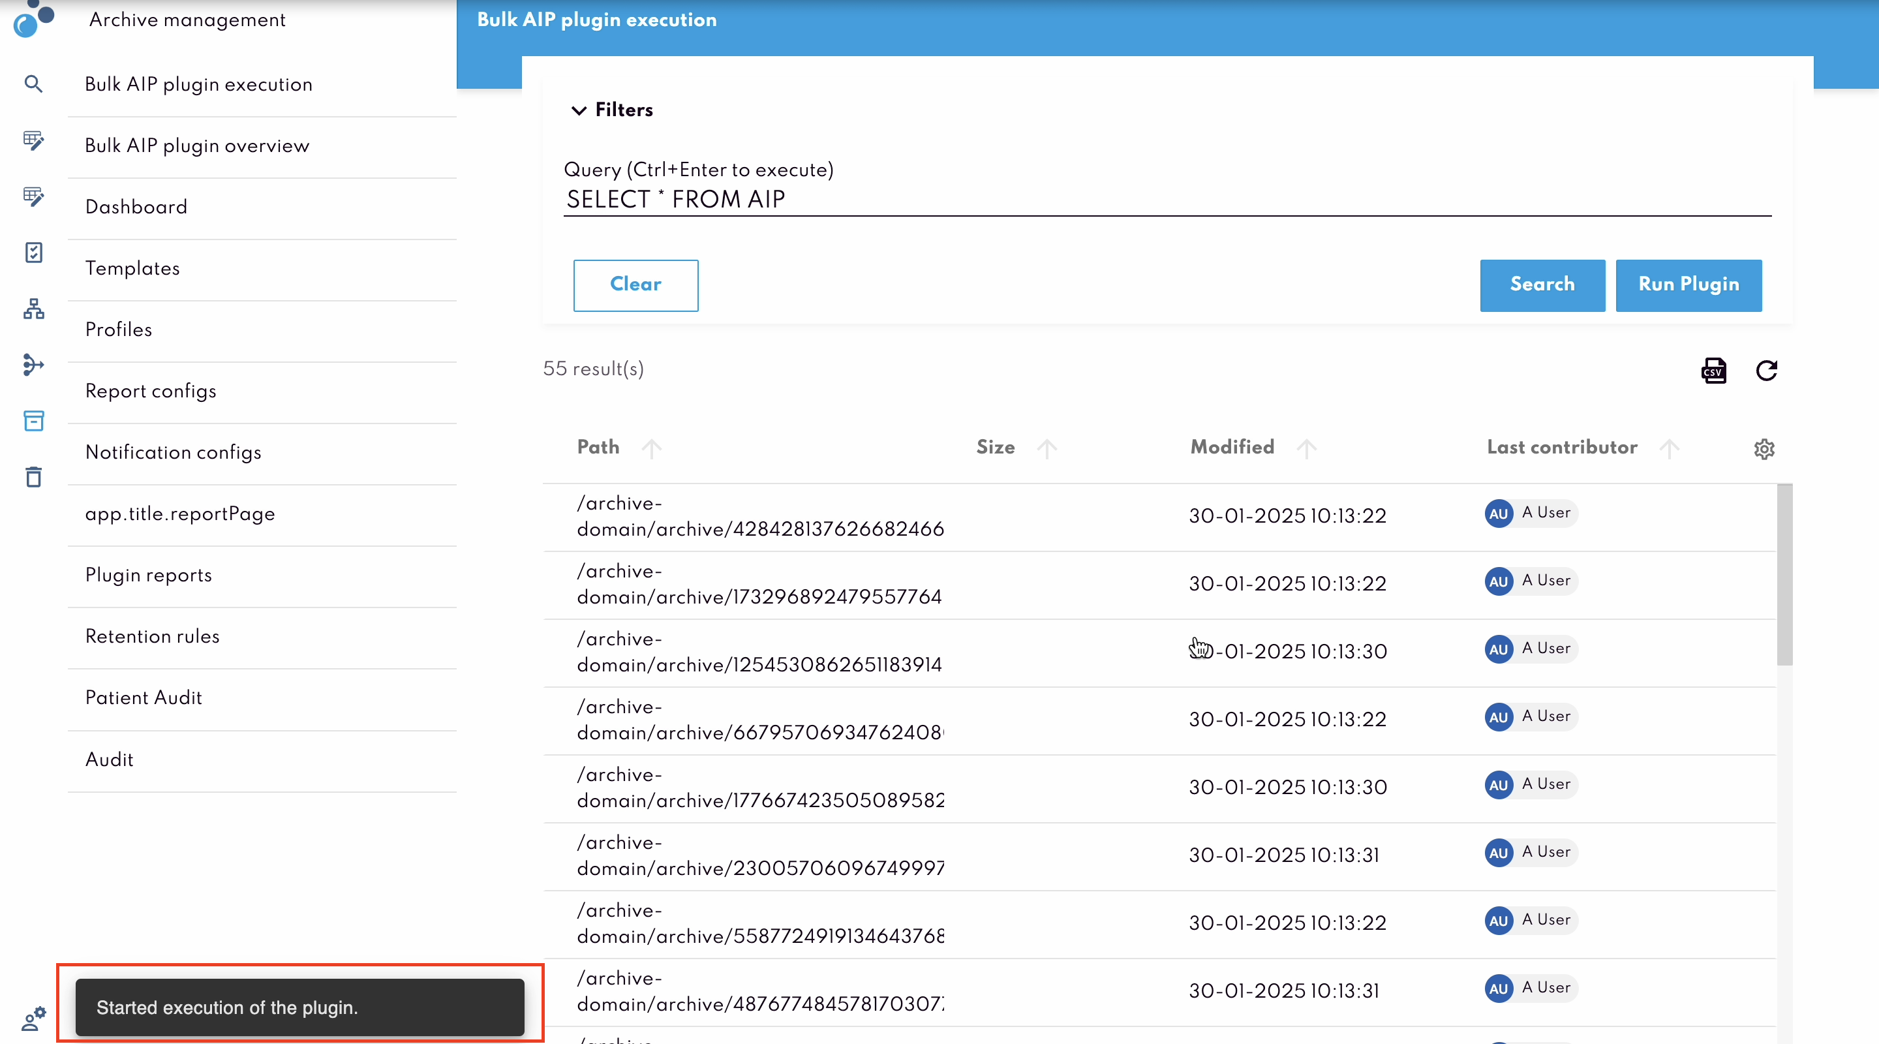Click the Started execution of the plugin toast
The height and width of the screenshot is (1044, 1879).
300,1007
